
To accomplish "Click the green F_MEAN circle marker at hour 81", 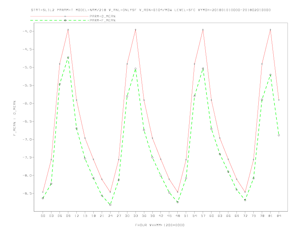I will coord(271,74).
